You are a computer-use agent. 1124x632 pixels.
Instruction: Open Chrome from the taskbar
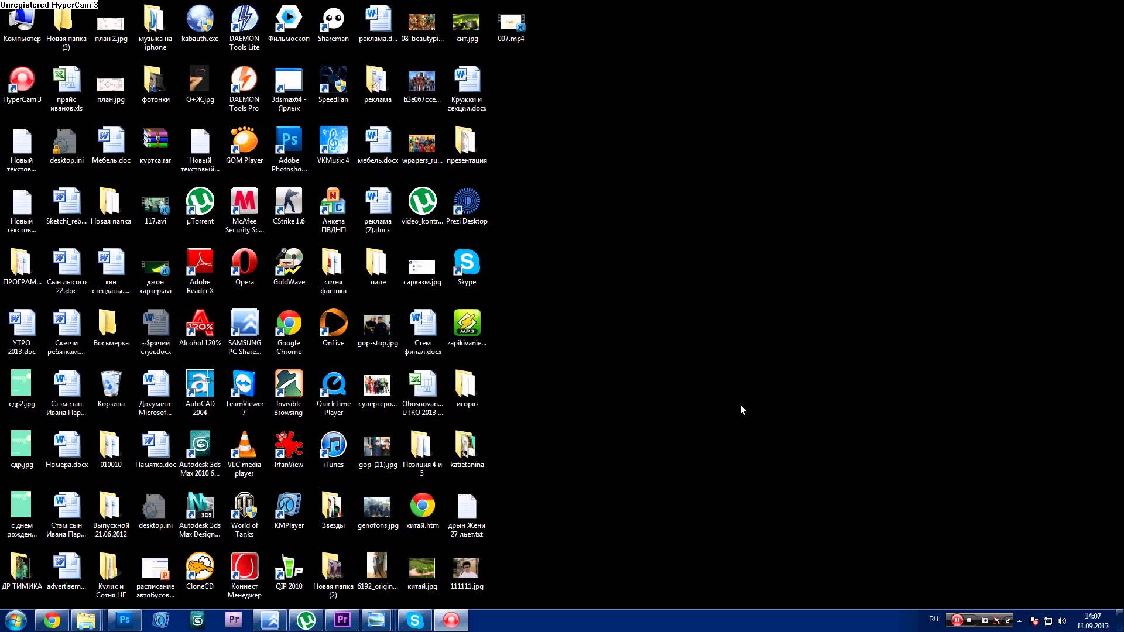pos(52,620)
